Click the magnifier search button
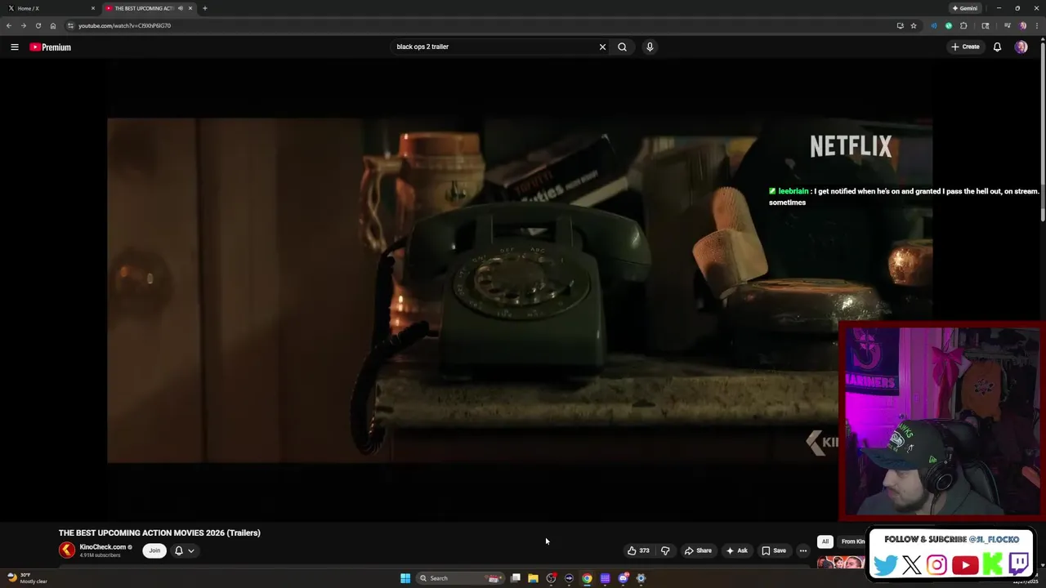The height and width of the screenshot is (588, 1046). pos(622,47)
